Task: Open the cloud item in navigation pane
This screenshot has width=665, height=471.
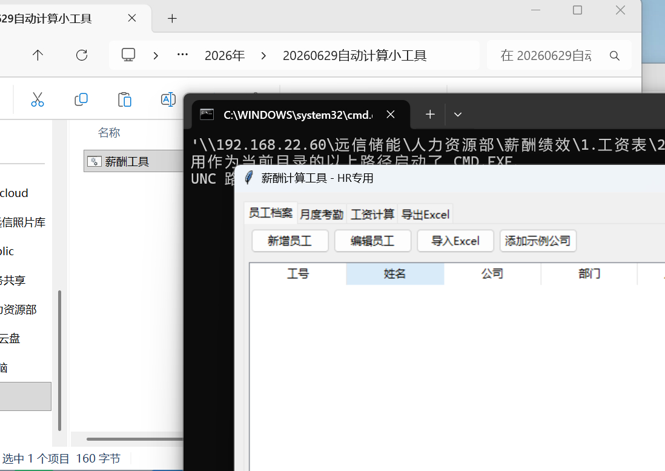Action: pyautogui.click(x=14, y=193)
